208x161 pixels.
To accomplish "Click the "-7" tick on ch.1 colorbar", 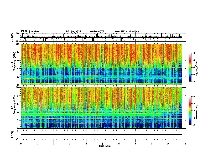I will [x=194, y=82].
